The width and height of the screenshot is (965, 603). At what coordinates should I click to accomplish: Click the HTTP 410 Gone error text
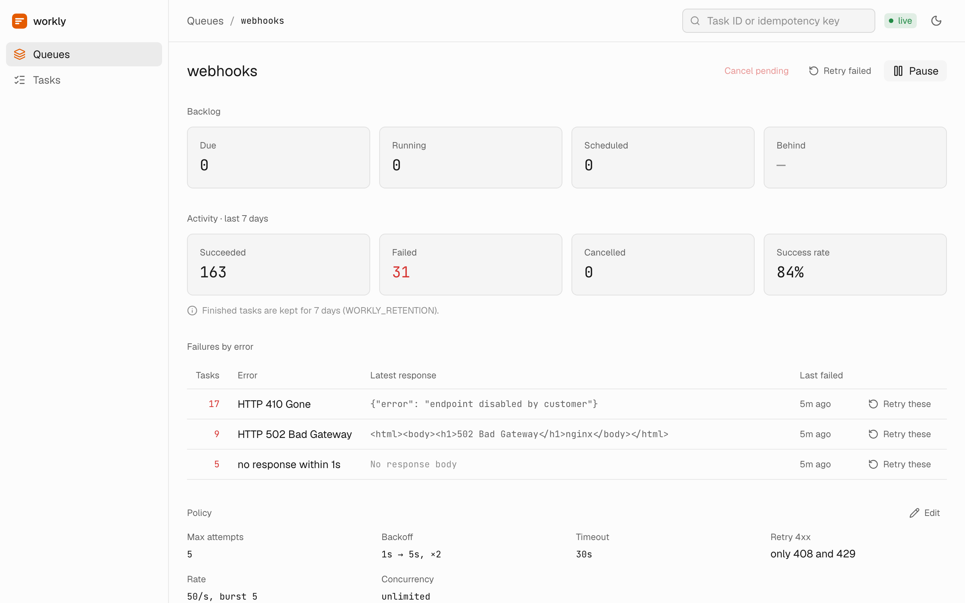point(274,404)
